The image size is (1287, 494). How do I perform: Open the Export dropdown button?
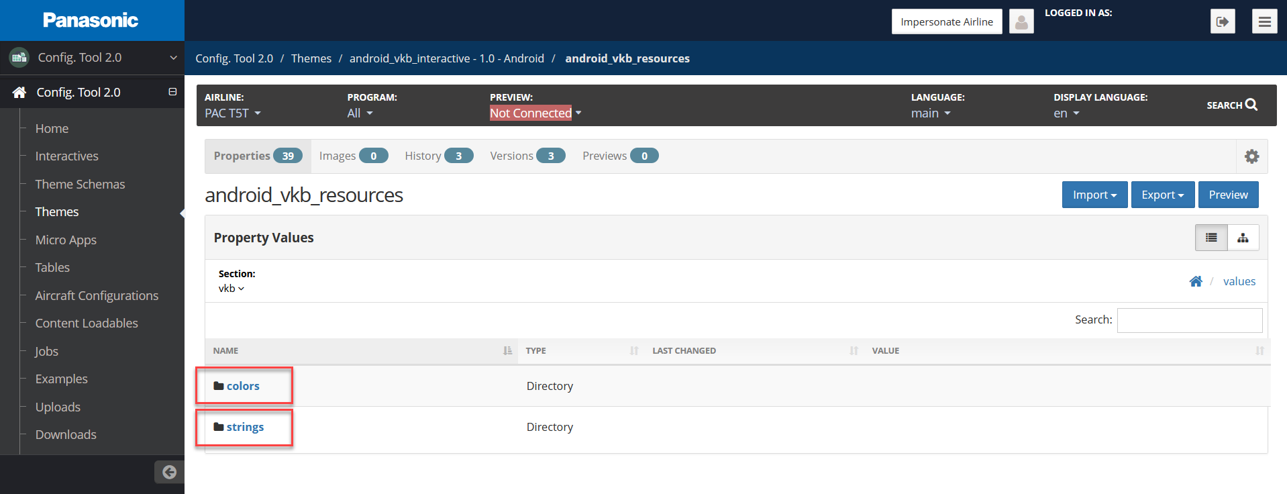coord(1163,195)
